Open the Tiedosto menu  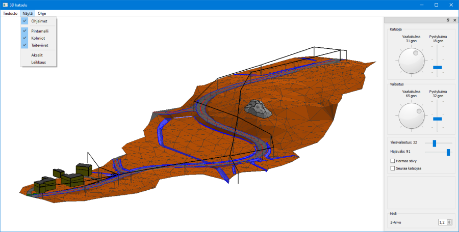coord(10,13)
